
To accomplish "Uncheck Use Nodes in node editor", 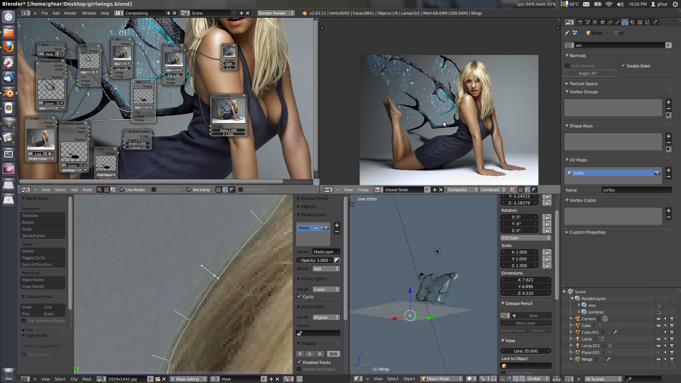I will point(122,190).
